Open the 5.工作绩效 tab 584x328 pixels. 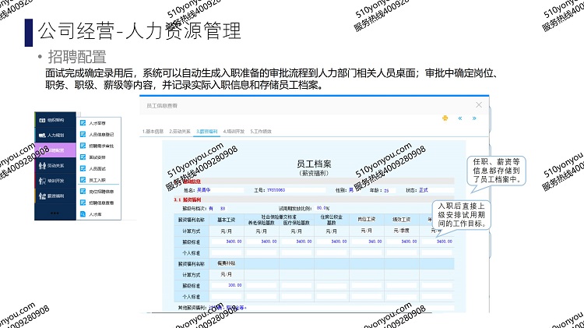click(x=261, y=132)
